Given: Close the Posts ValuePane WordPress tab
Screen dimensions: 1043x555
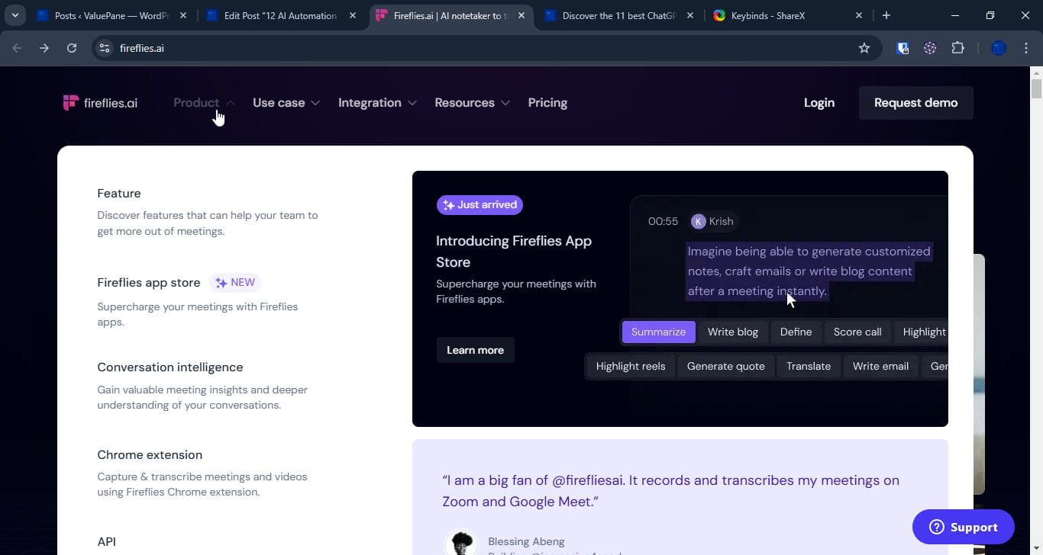Looking at the screenshot, I should 182,15.
